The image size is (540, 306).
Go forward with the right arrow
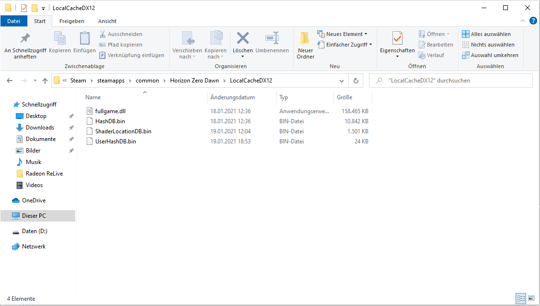click(x=24, y=81)
